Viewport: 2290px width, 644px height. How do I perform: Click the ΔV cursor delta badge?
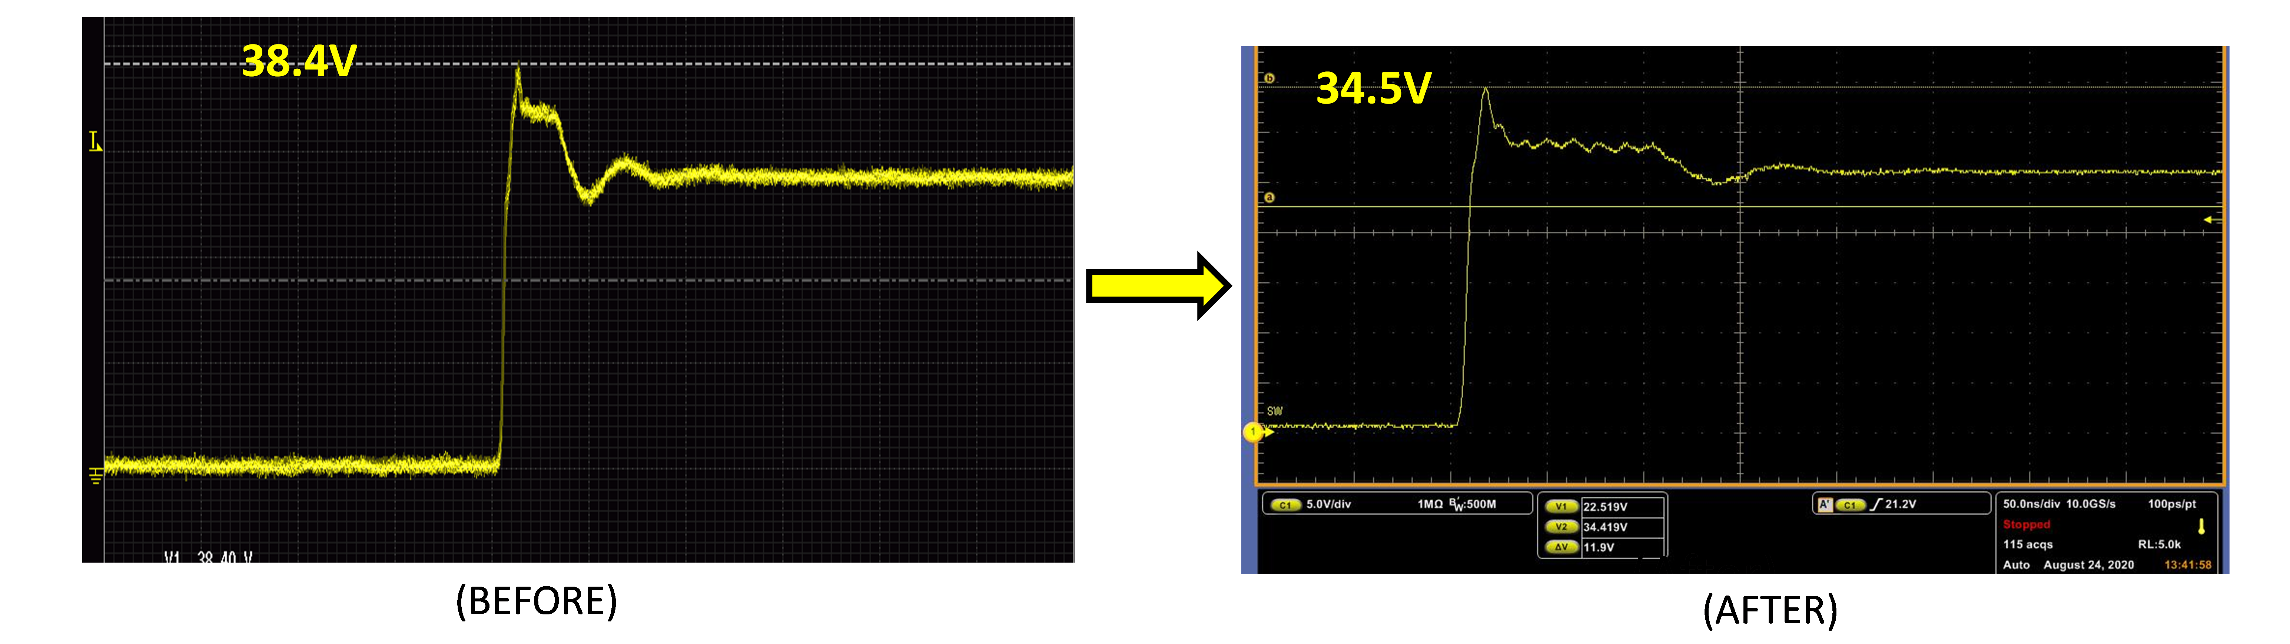tap(1561, 547)
